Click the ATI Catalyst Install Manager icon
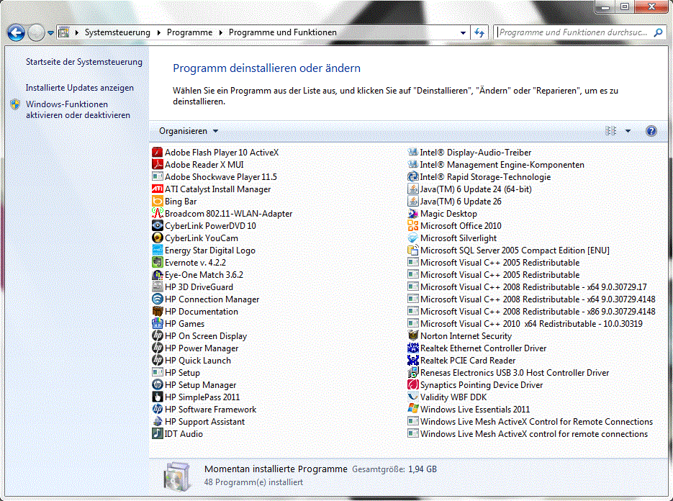The height and width of the screenshot is (501, 673). pos(158,189)
